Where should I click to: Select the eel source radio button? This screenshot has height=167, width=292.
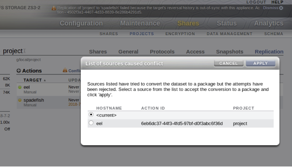(91, 123)
